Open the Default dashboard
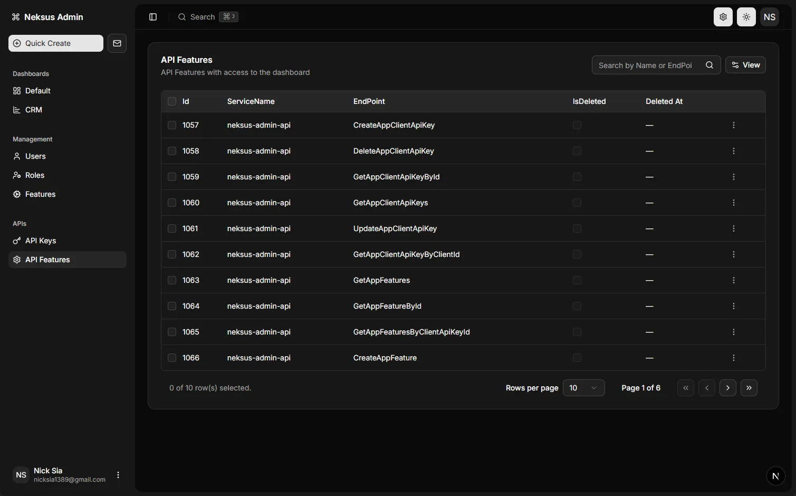The height and width of the screenshot is (496, 796). coord(68,91)
